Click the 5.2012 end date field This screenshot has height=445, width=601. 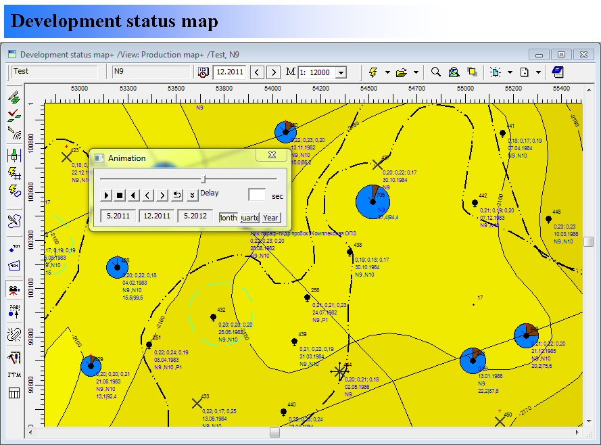(x=195, y=216)
